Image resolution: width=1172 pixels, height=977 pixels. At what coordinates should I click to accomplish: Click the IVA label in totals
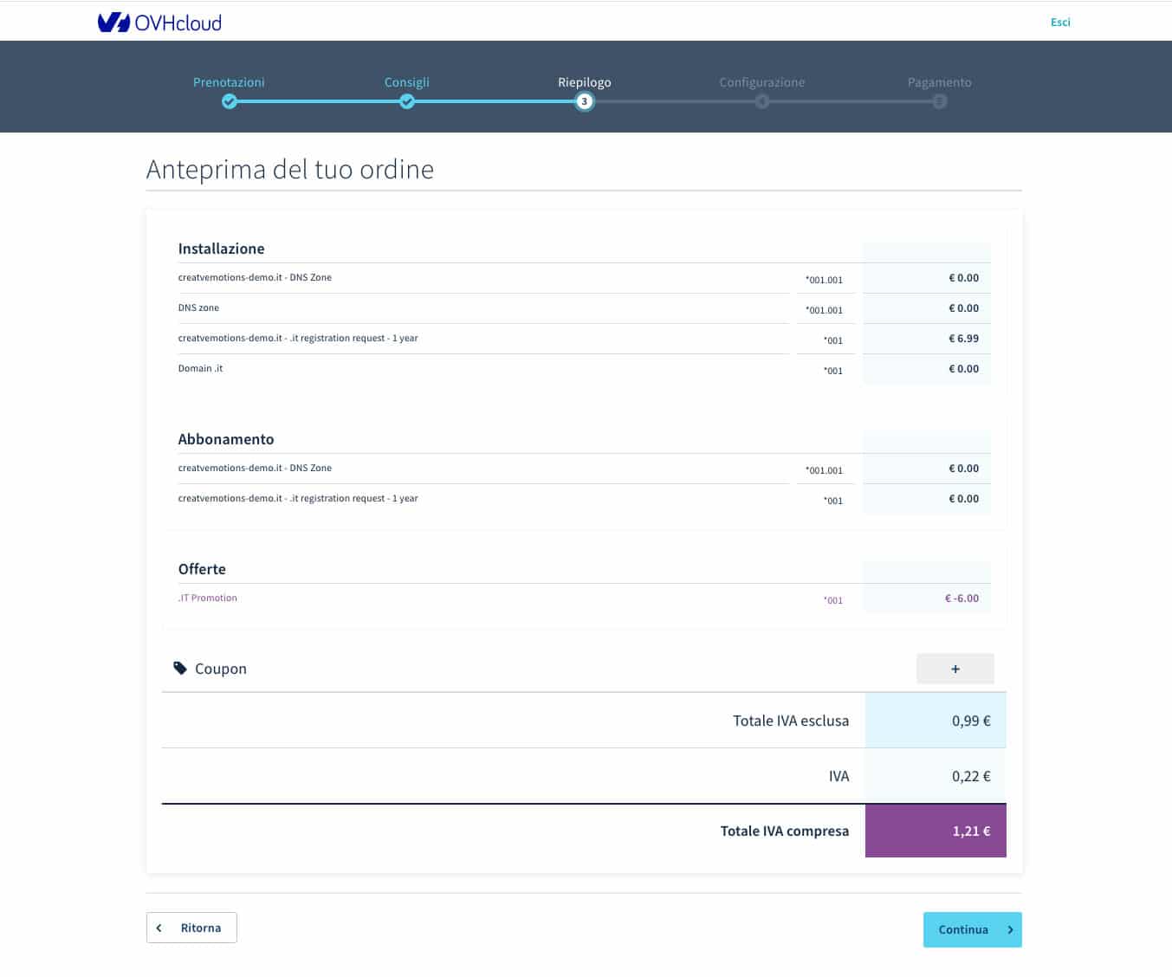click(x=839, y=776)
